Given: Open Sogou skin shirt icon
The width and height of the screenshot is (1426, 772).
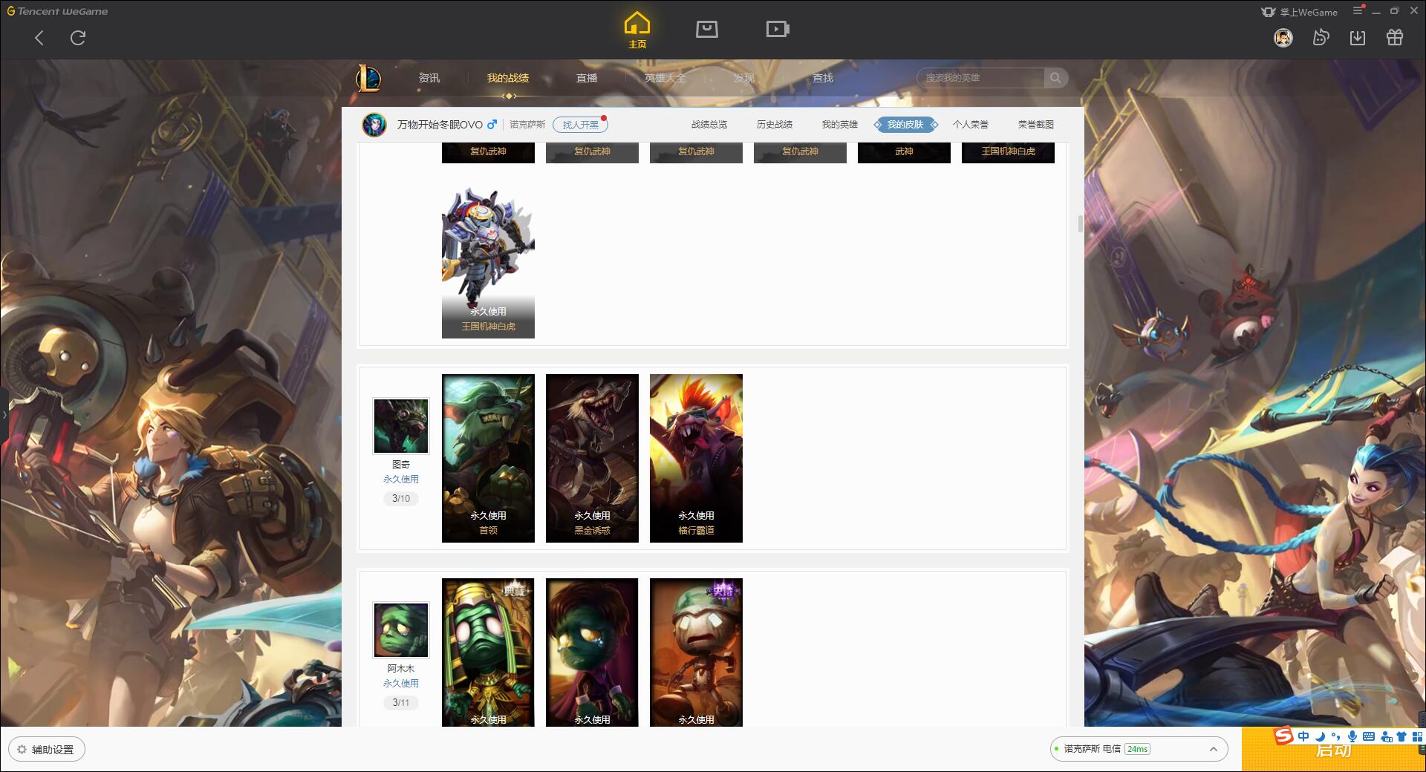Looking at the screenshot, I should click(1401, 736).
